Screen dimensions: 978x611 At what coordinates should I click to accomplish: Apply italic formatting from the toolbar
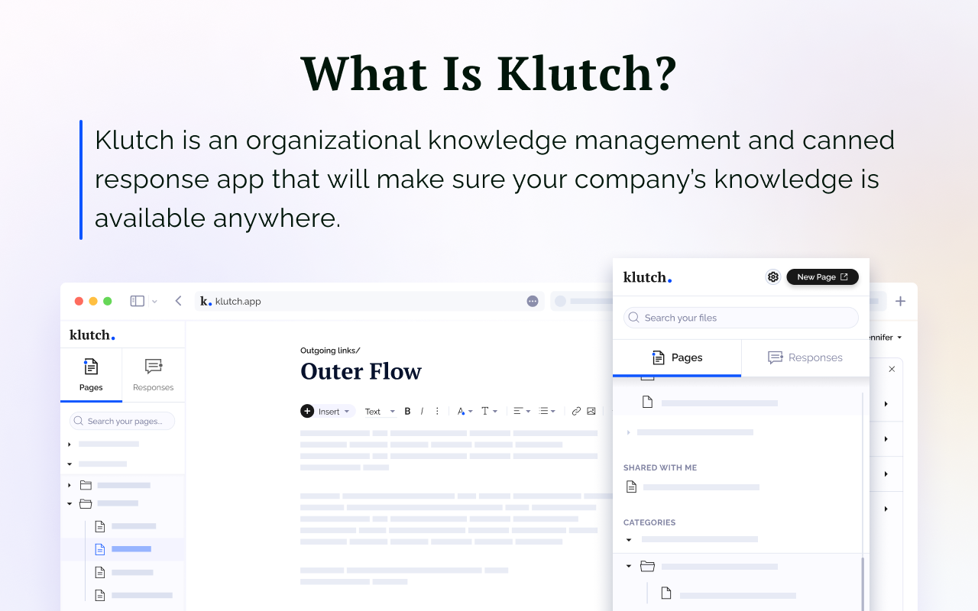coord(422,411)
